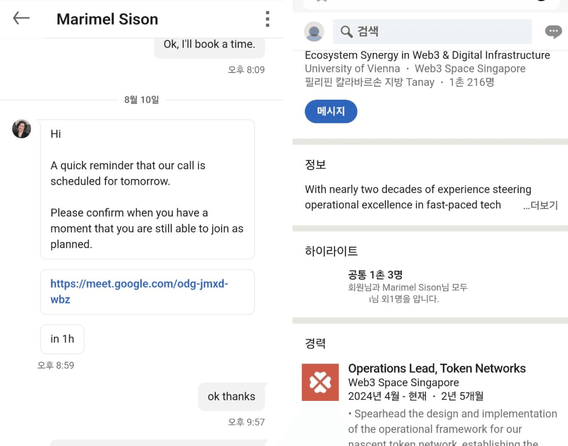Click the 검색 search field

[x=432, y=31]
